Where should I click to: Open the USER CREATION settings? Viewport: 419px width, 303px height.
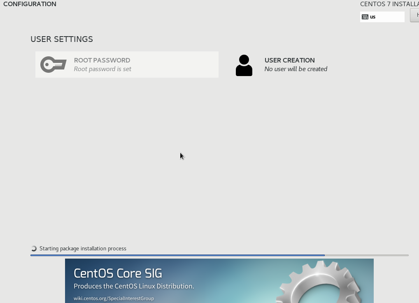point(318,65)
